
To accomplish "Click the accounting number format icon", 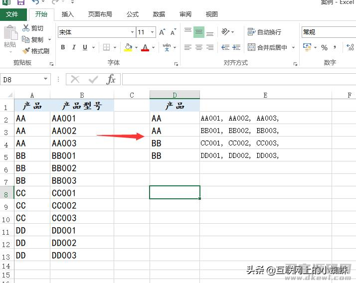I will [307, 47].
